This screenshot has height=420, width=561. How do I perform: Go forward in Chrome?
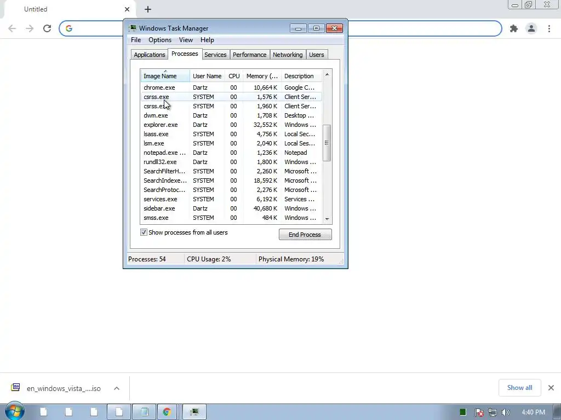click(30, 28)
